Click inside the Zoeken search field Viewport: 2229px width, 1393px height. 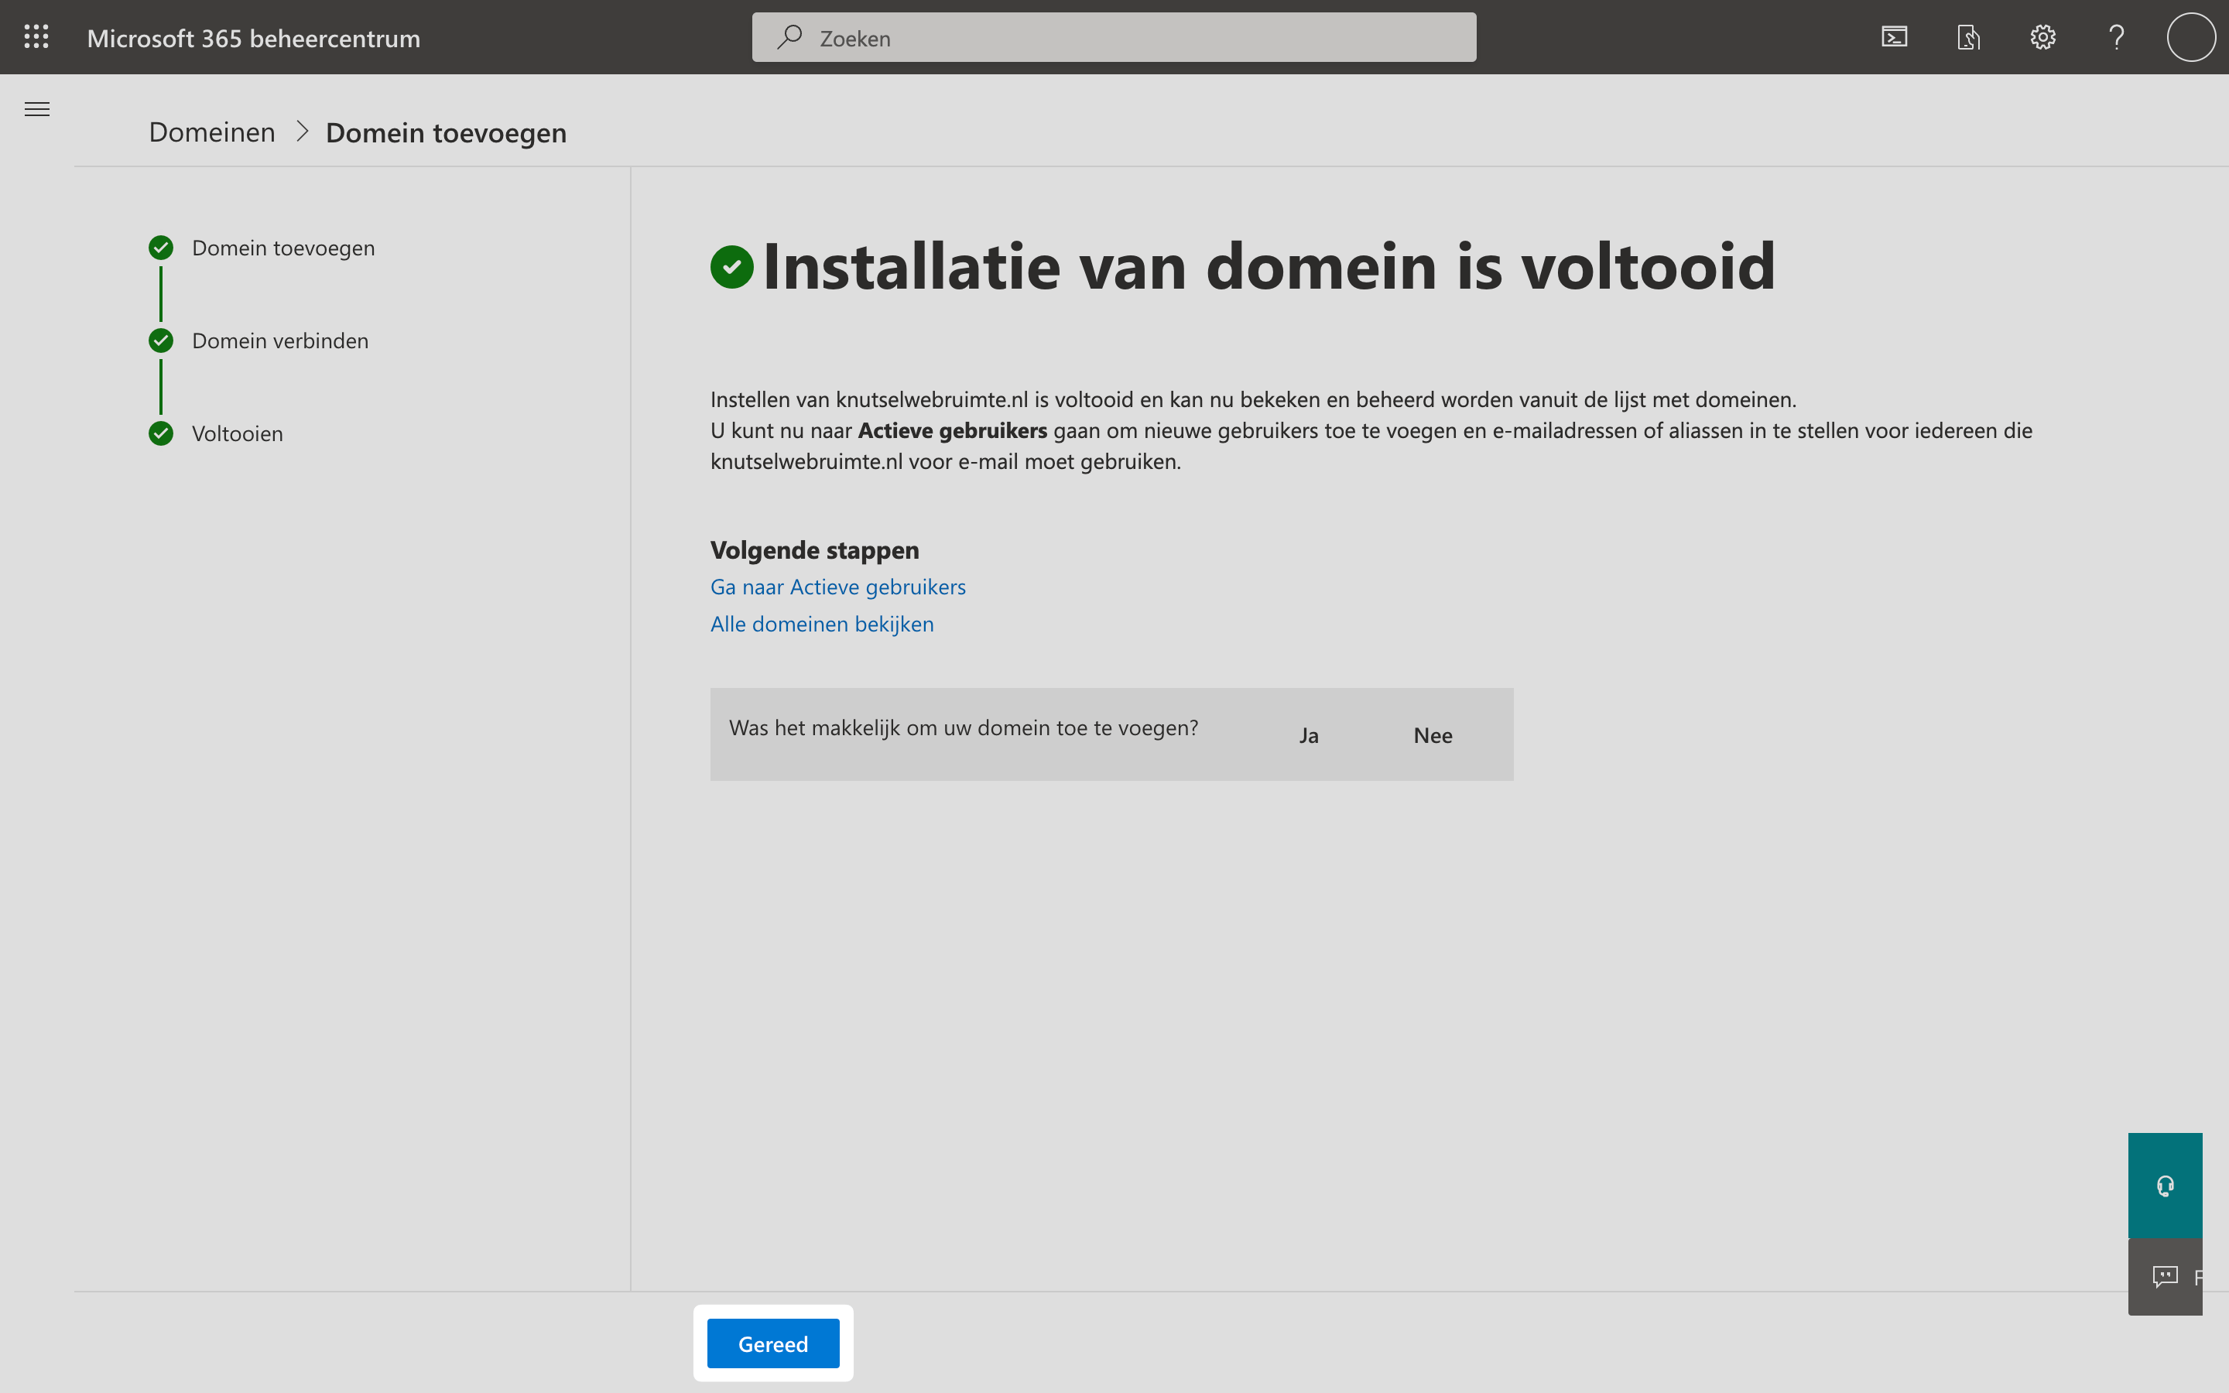coord(1105,37)
